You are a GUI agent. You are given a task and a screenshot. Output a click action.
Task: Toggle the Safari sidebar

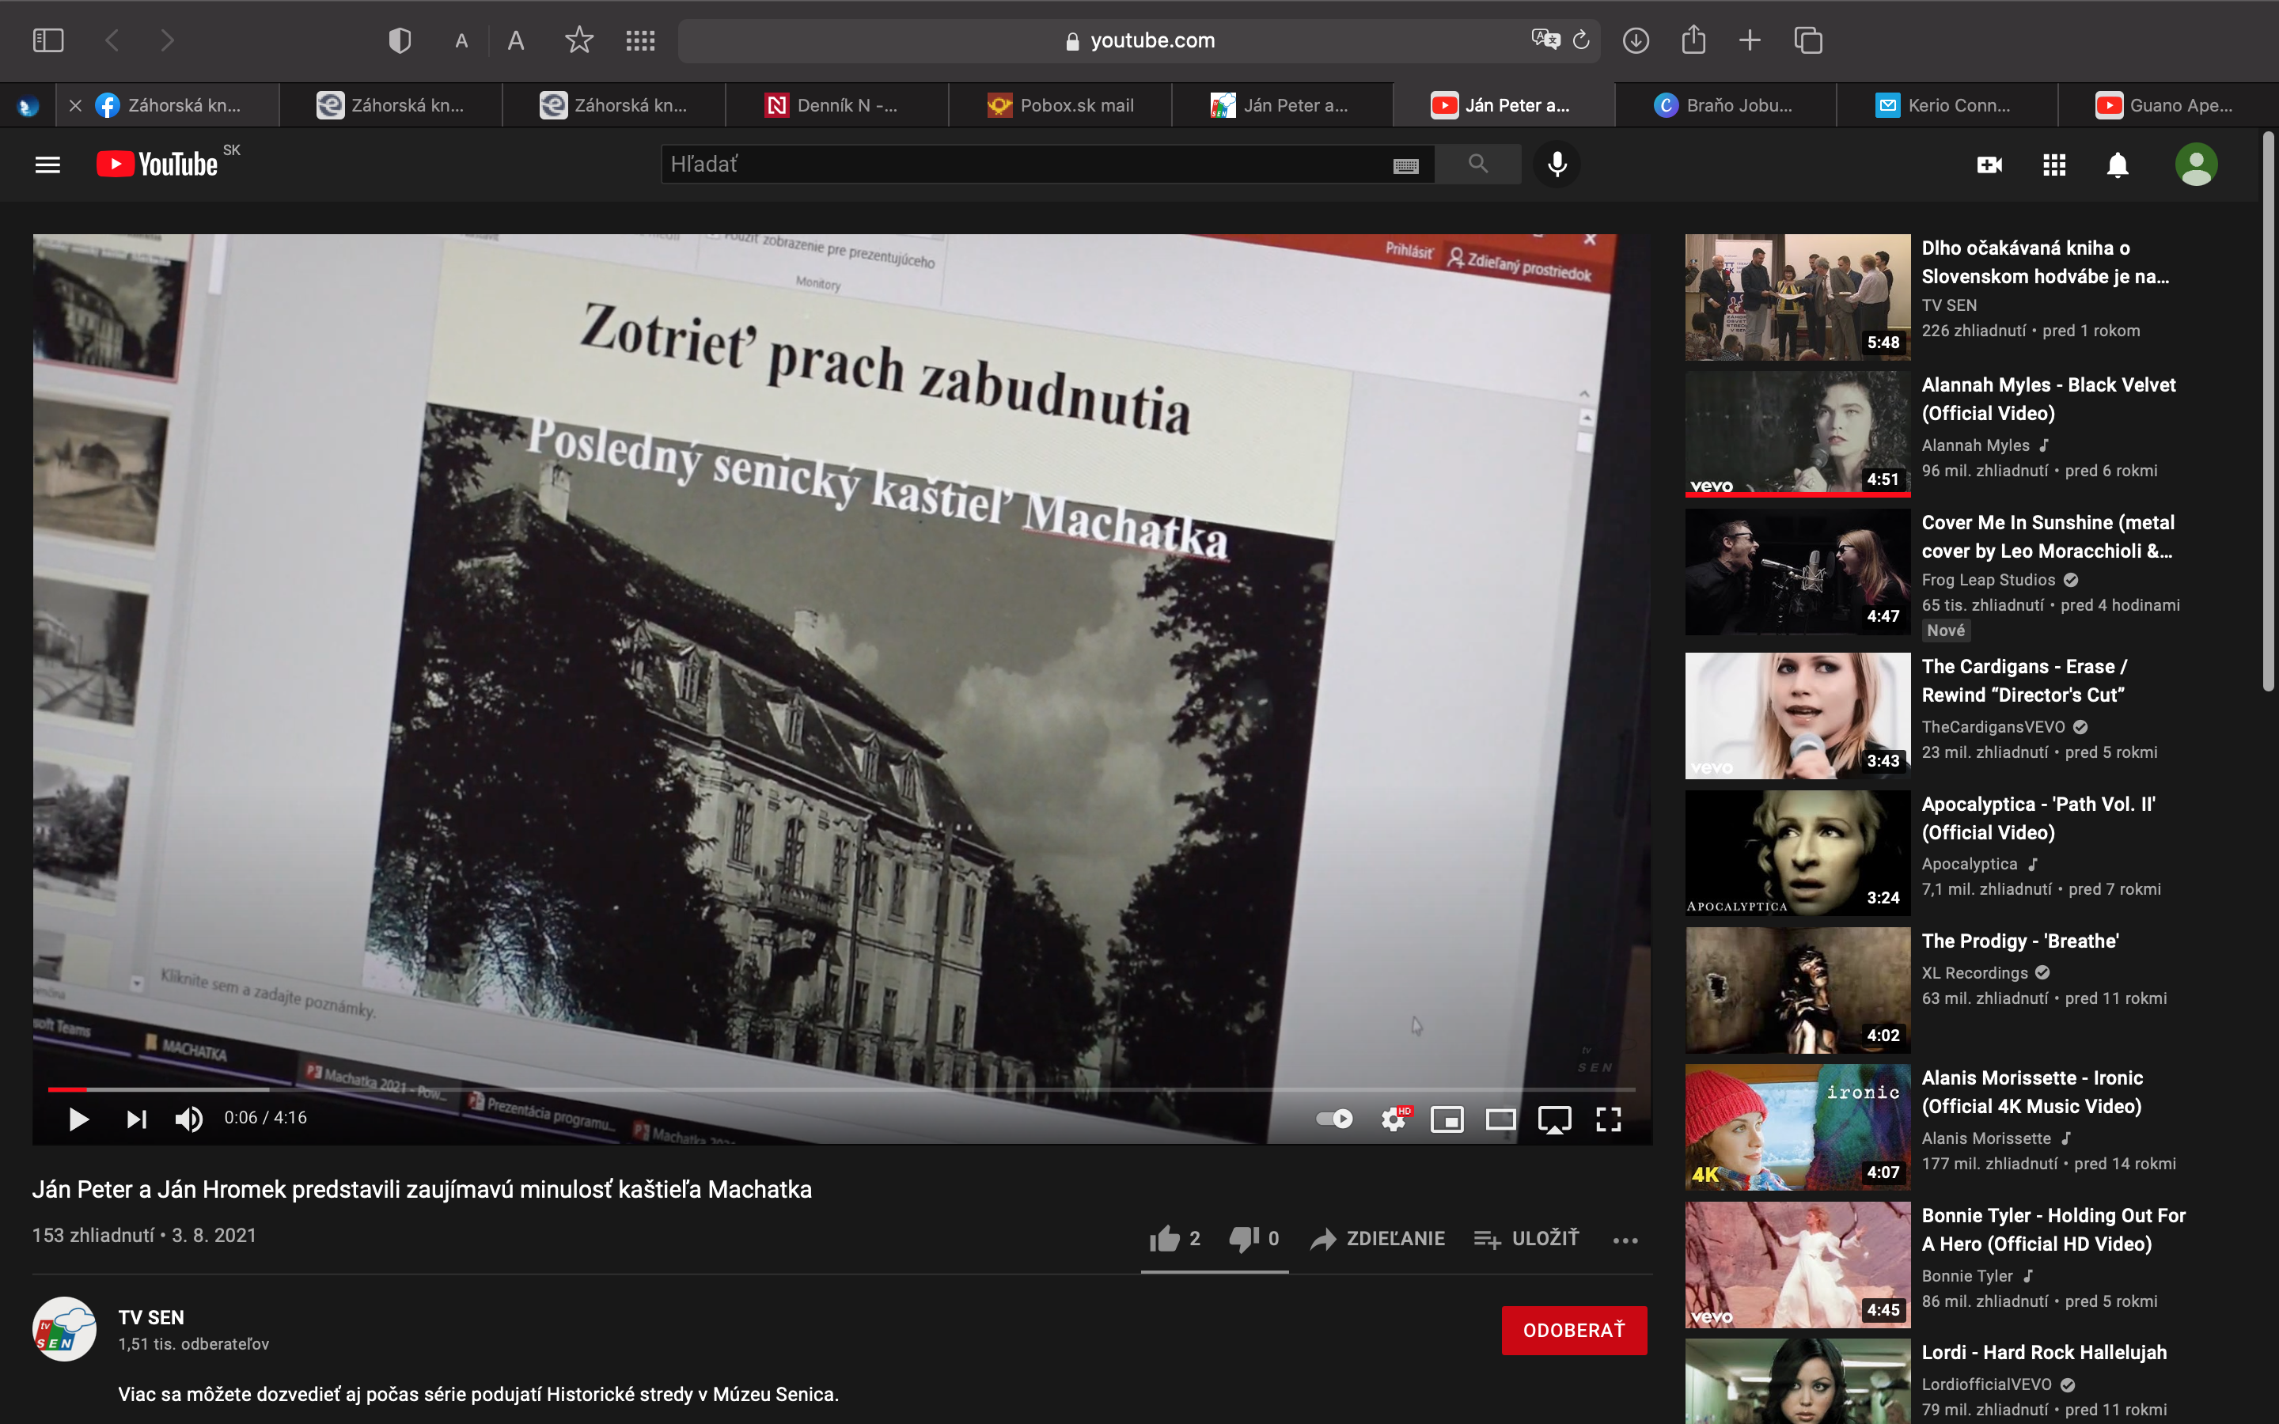[x=48, y=40]
